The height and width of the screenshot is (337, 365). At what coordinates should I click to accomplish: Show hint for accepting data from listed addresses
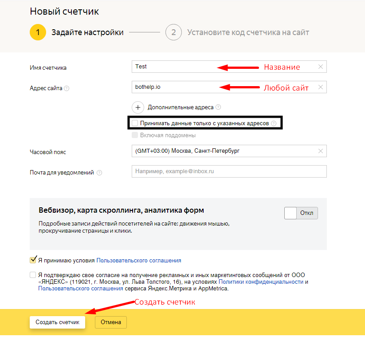click(x=274, y=123)
